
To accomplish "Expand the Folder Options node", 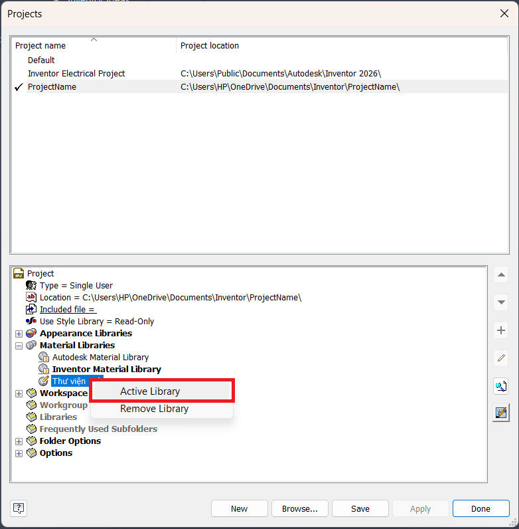I will click(19, 442).
